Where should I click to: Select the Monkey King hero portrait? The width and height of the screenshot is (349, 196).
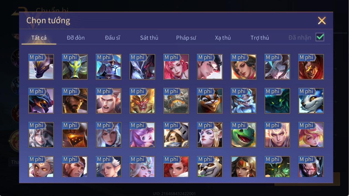142,101
